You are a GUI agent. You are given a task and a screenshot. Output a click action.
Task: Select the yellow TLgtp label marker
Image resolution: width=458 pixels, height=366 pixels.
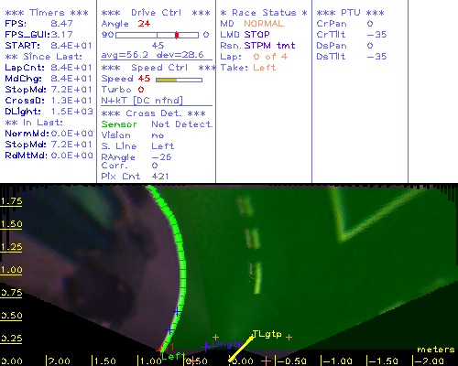pos(267,334)
